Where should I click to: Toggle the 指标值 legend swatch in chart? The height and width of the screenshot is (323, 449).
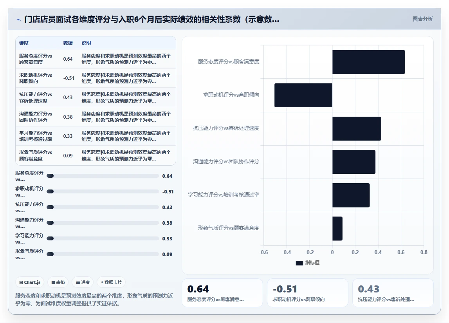299,263
